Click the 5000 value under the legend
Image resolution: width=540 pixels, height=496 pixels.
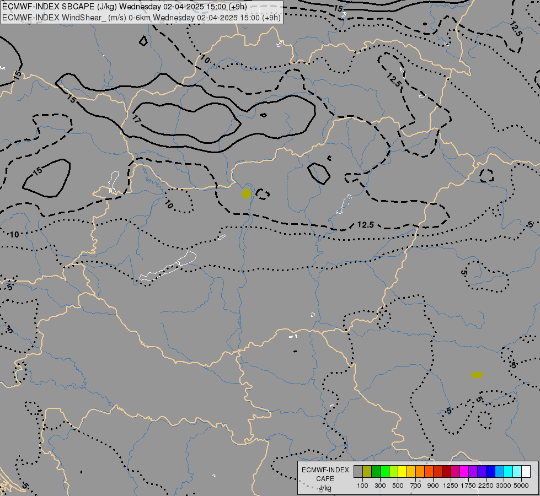[521, 486]
